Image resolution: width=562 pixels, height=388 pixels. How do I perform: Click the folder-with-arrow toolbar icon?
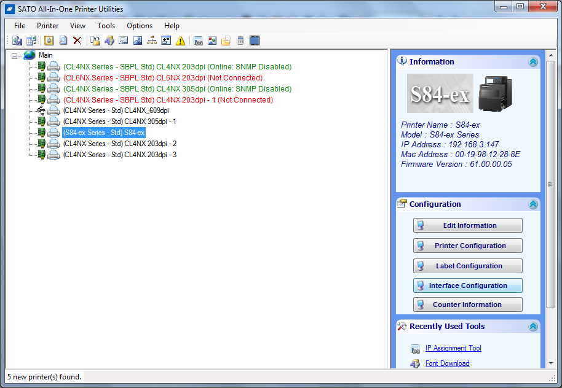pyautogui.click(x=95, y=41)
